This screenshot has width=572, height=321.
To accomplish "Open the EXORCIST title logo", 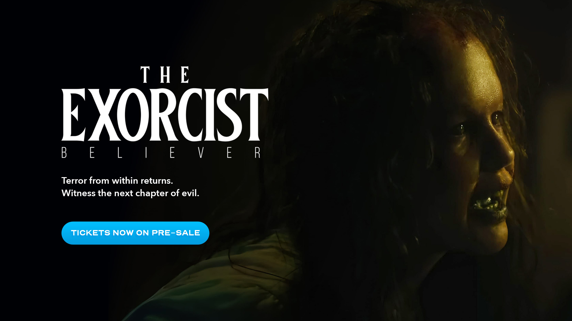I will coord(165,114).
